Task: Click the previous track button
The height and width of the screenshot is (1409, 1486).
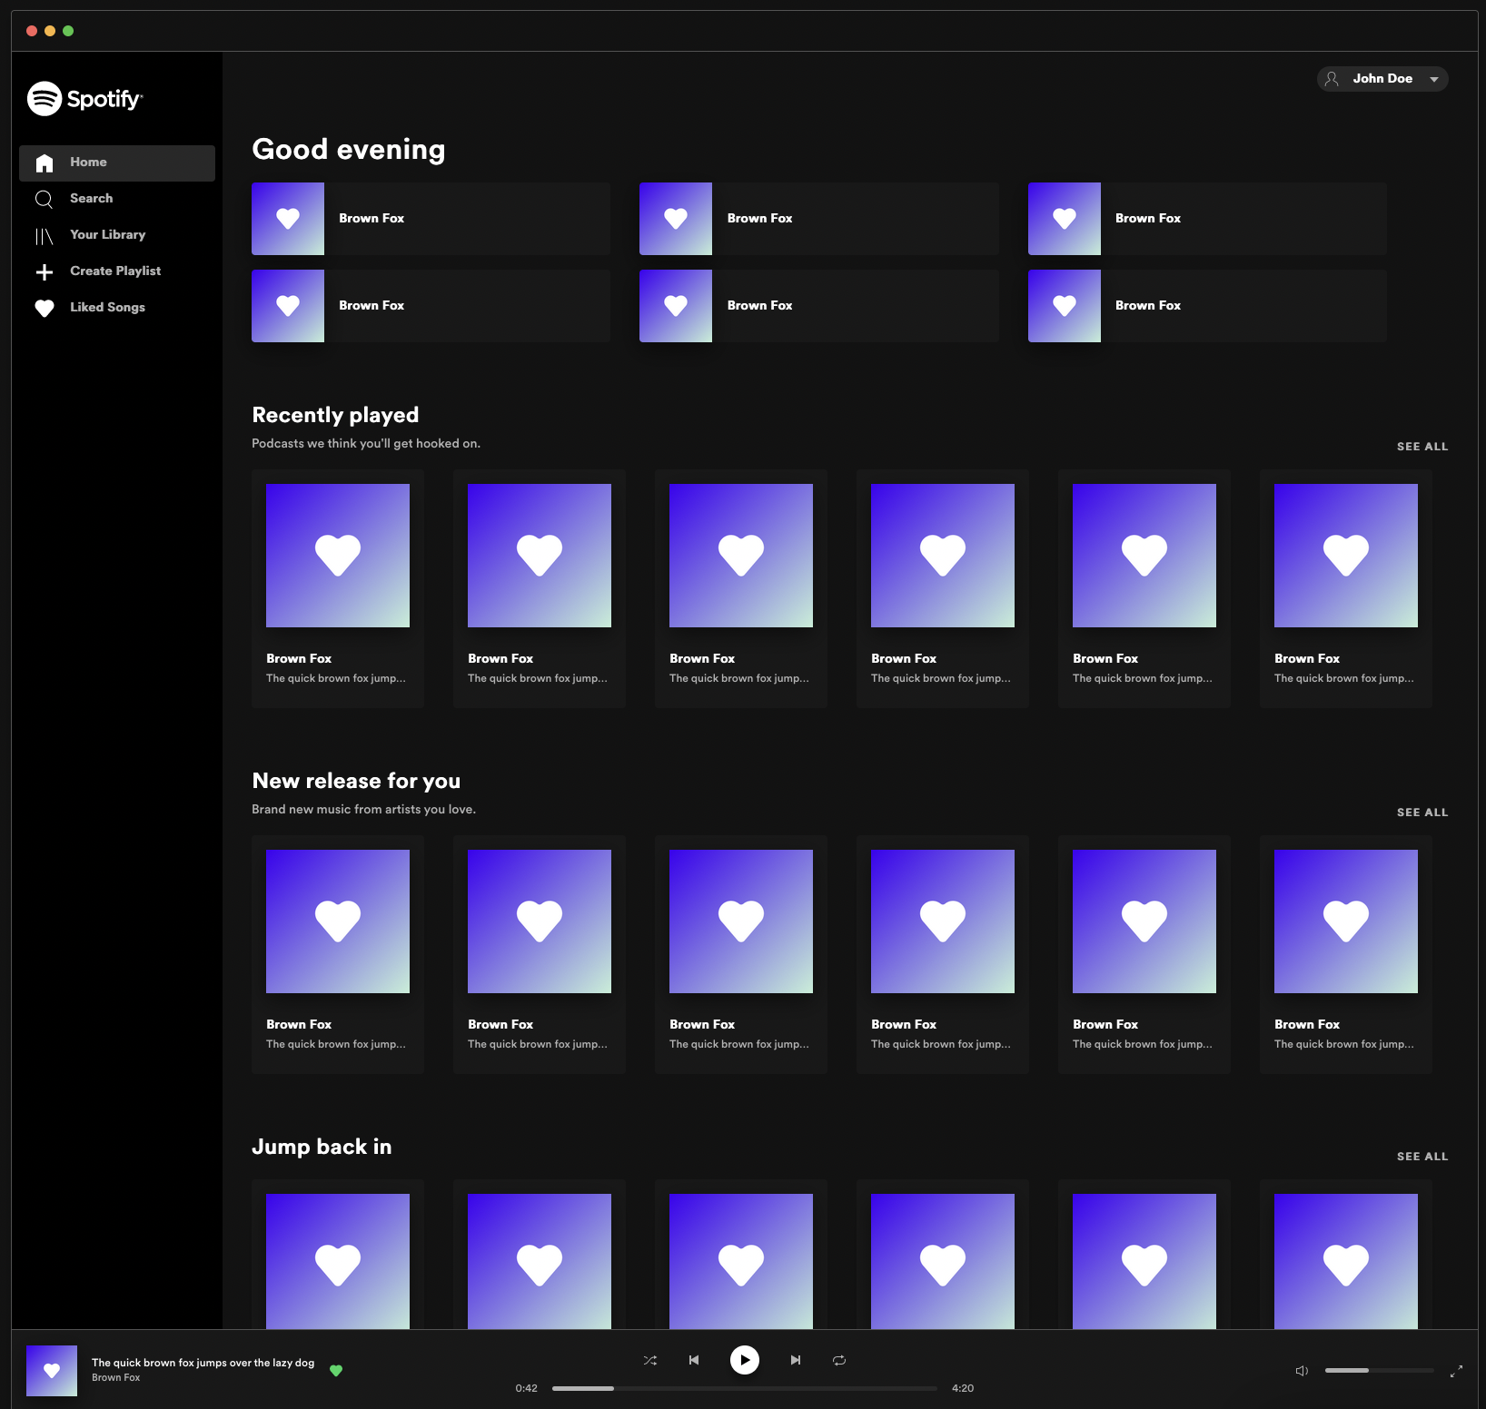Action: (x=693, y=1359)
